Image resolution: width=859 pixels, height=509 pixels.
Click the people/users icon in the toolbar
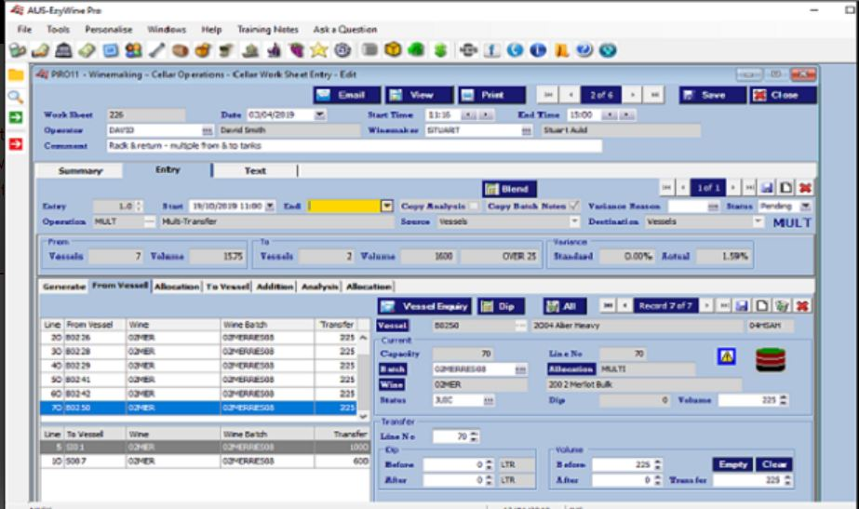133,50
